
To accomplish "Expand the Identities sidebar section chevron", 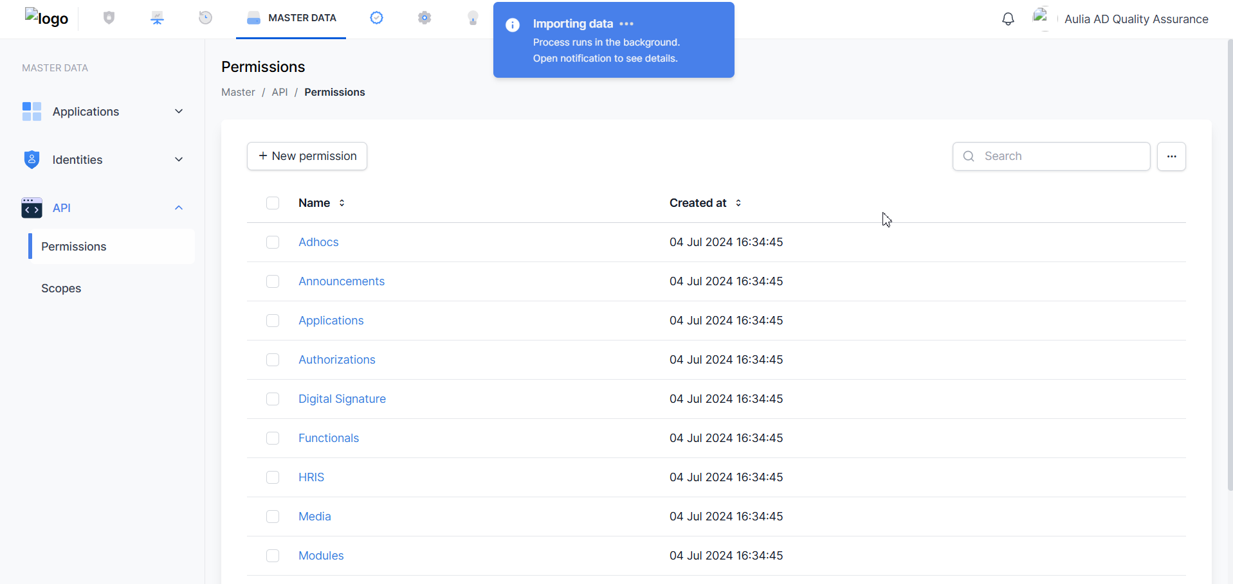I will click(x=179, y=159).
